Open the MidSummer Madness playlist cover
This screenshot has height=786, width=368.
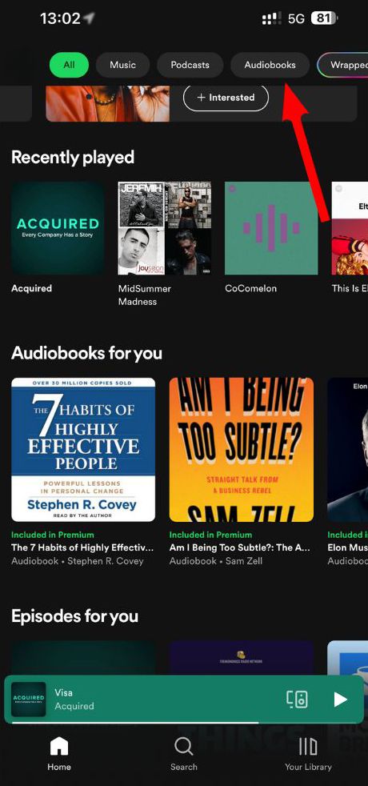tap(164, 228)
